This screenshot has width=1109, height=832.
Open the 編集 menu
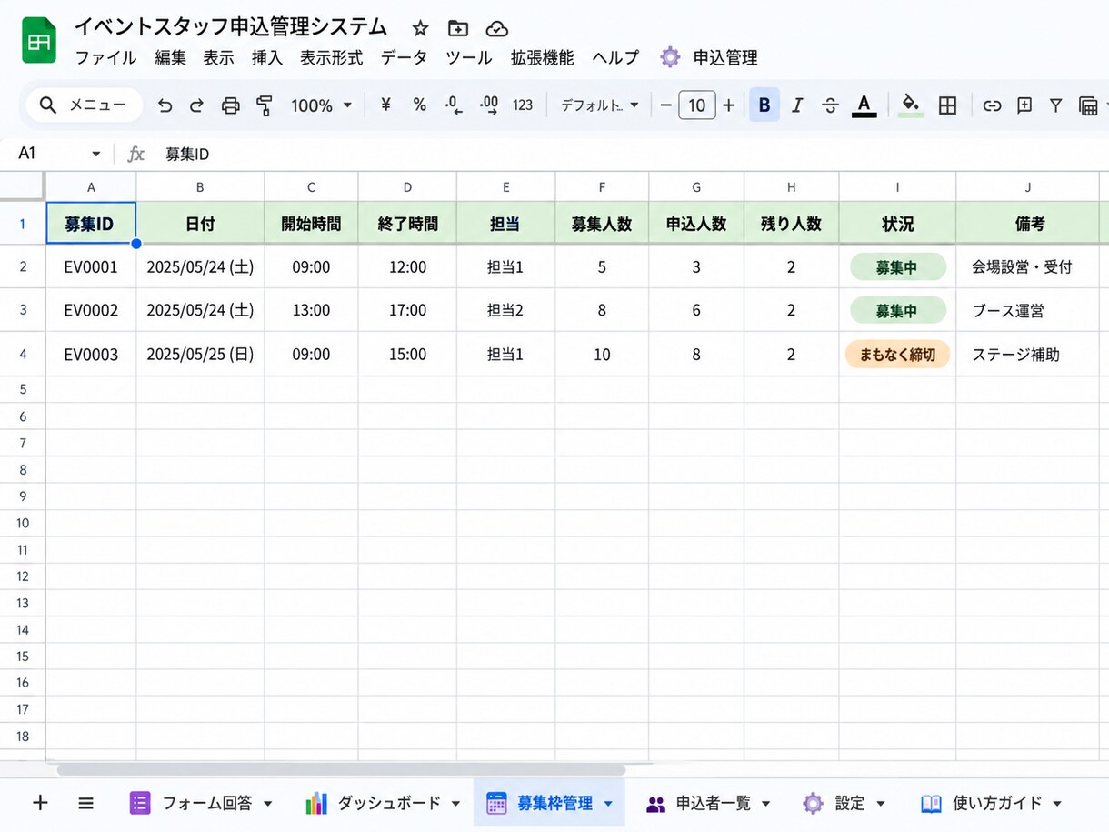[170, 57]
